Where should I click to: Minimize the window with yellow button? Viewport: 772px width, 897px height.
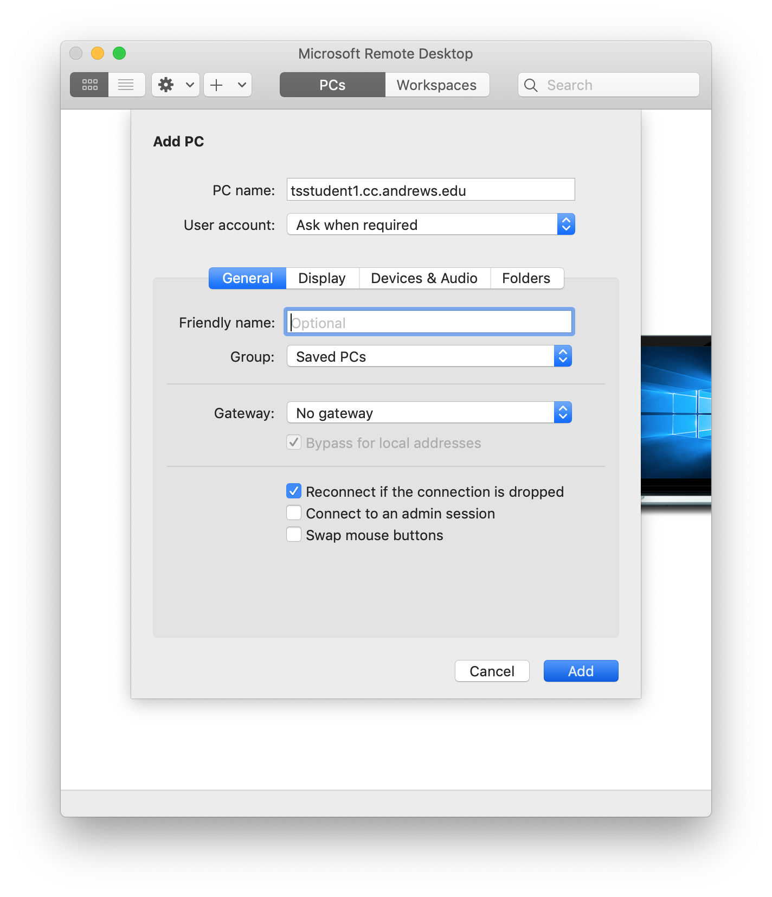tap(98, 53)
